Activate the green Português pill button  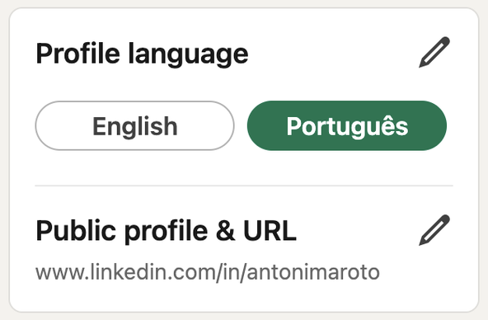[347, 125]
